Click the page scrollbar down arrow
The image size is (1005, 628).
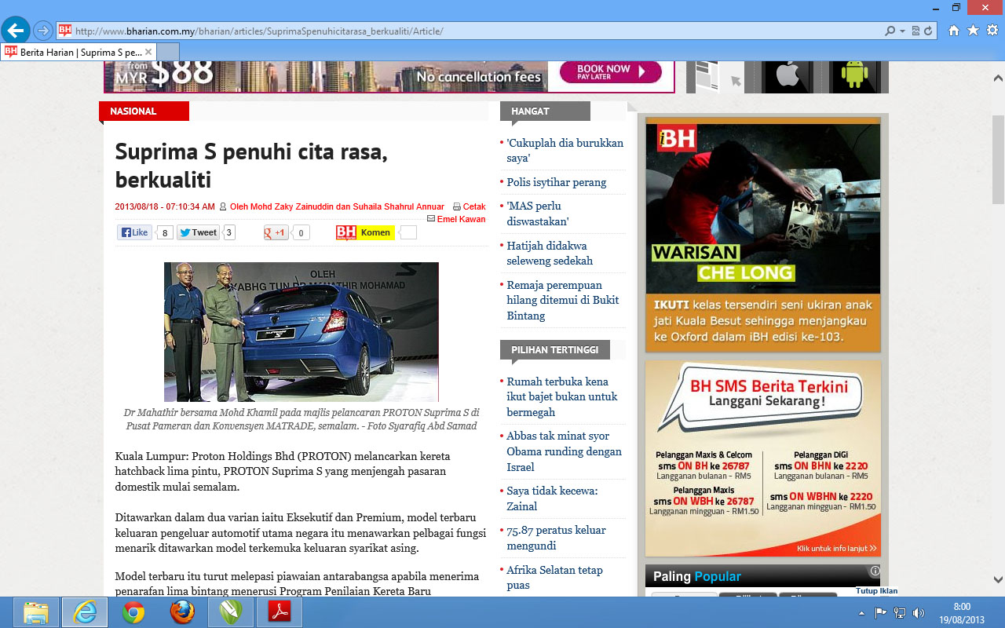click(x=998, y=579)
